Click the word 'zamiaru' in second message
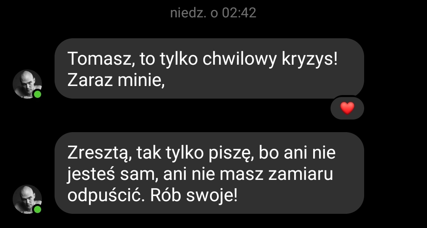This screenshot has height=228, width=427. (x=300, y=175)
